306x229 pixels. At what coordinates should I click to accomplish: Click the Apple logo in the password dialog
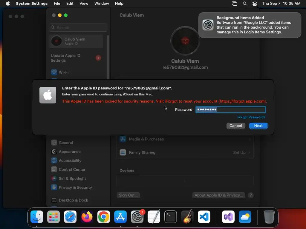point(48,95)
